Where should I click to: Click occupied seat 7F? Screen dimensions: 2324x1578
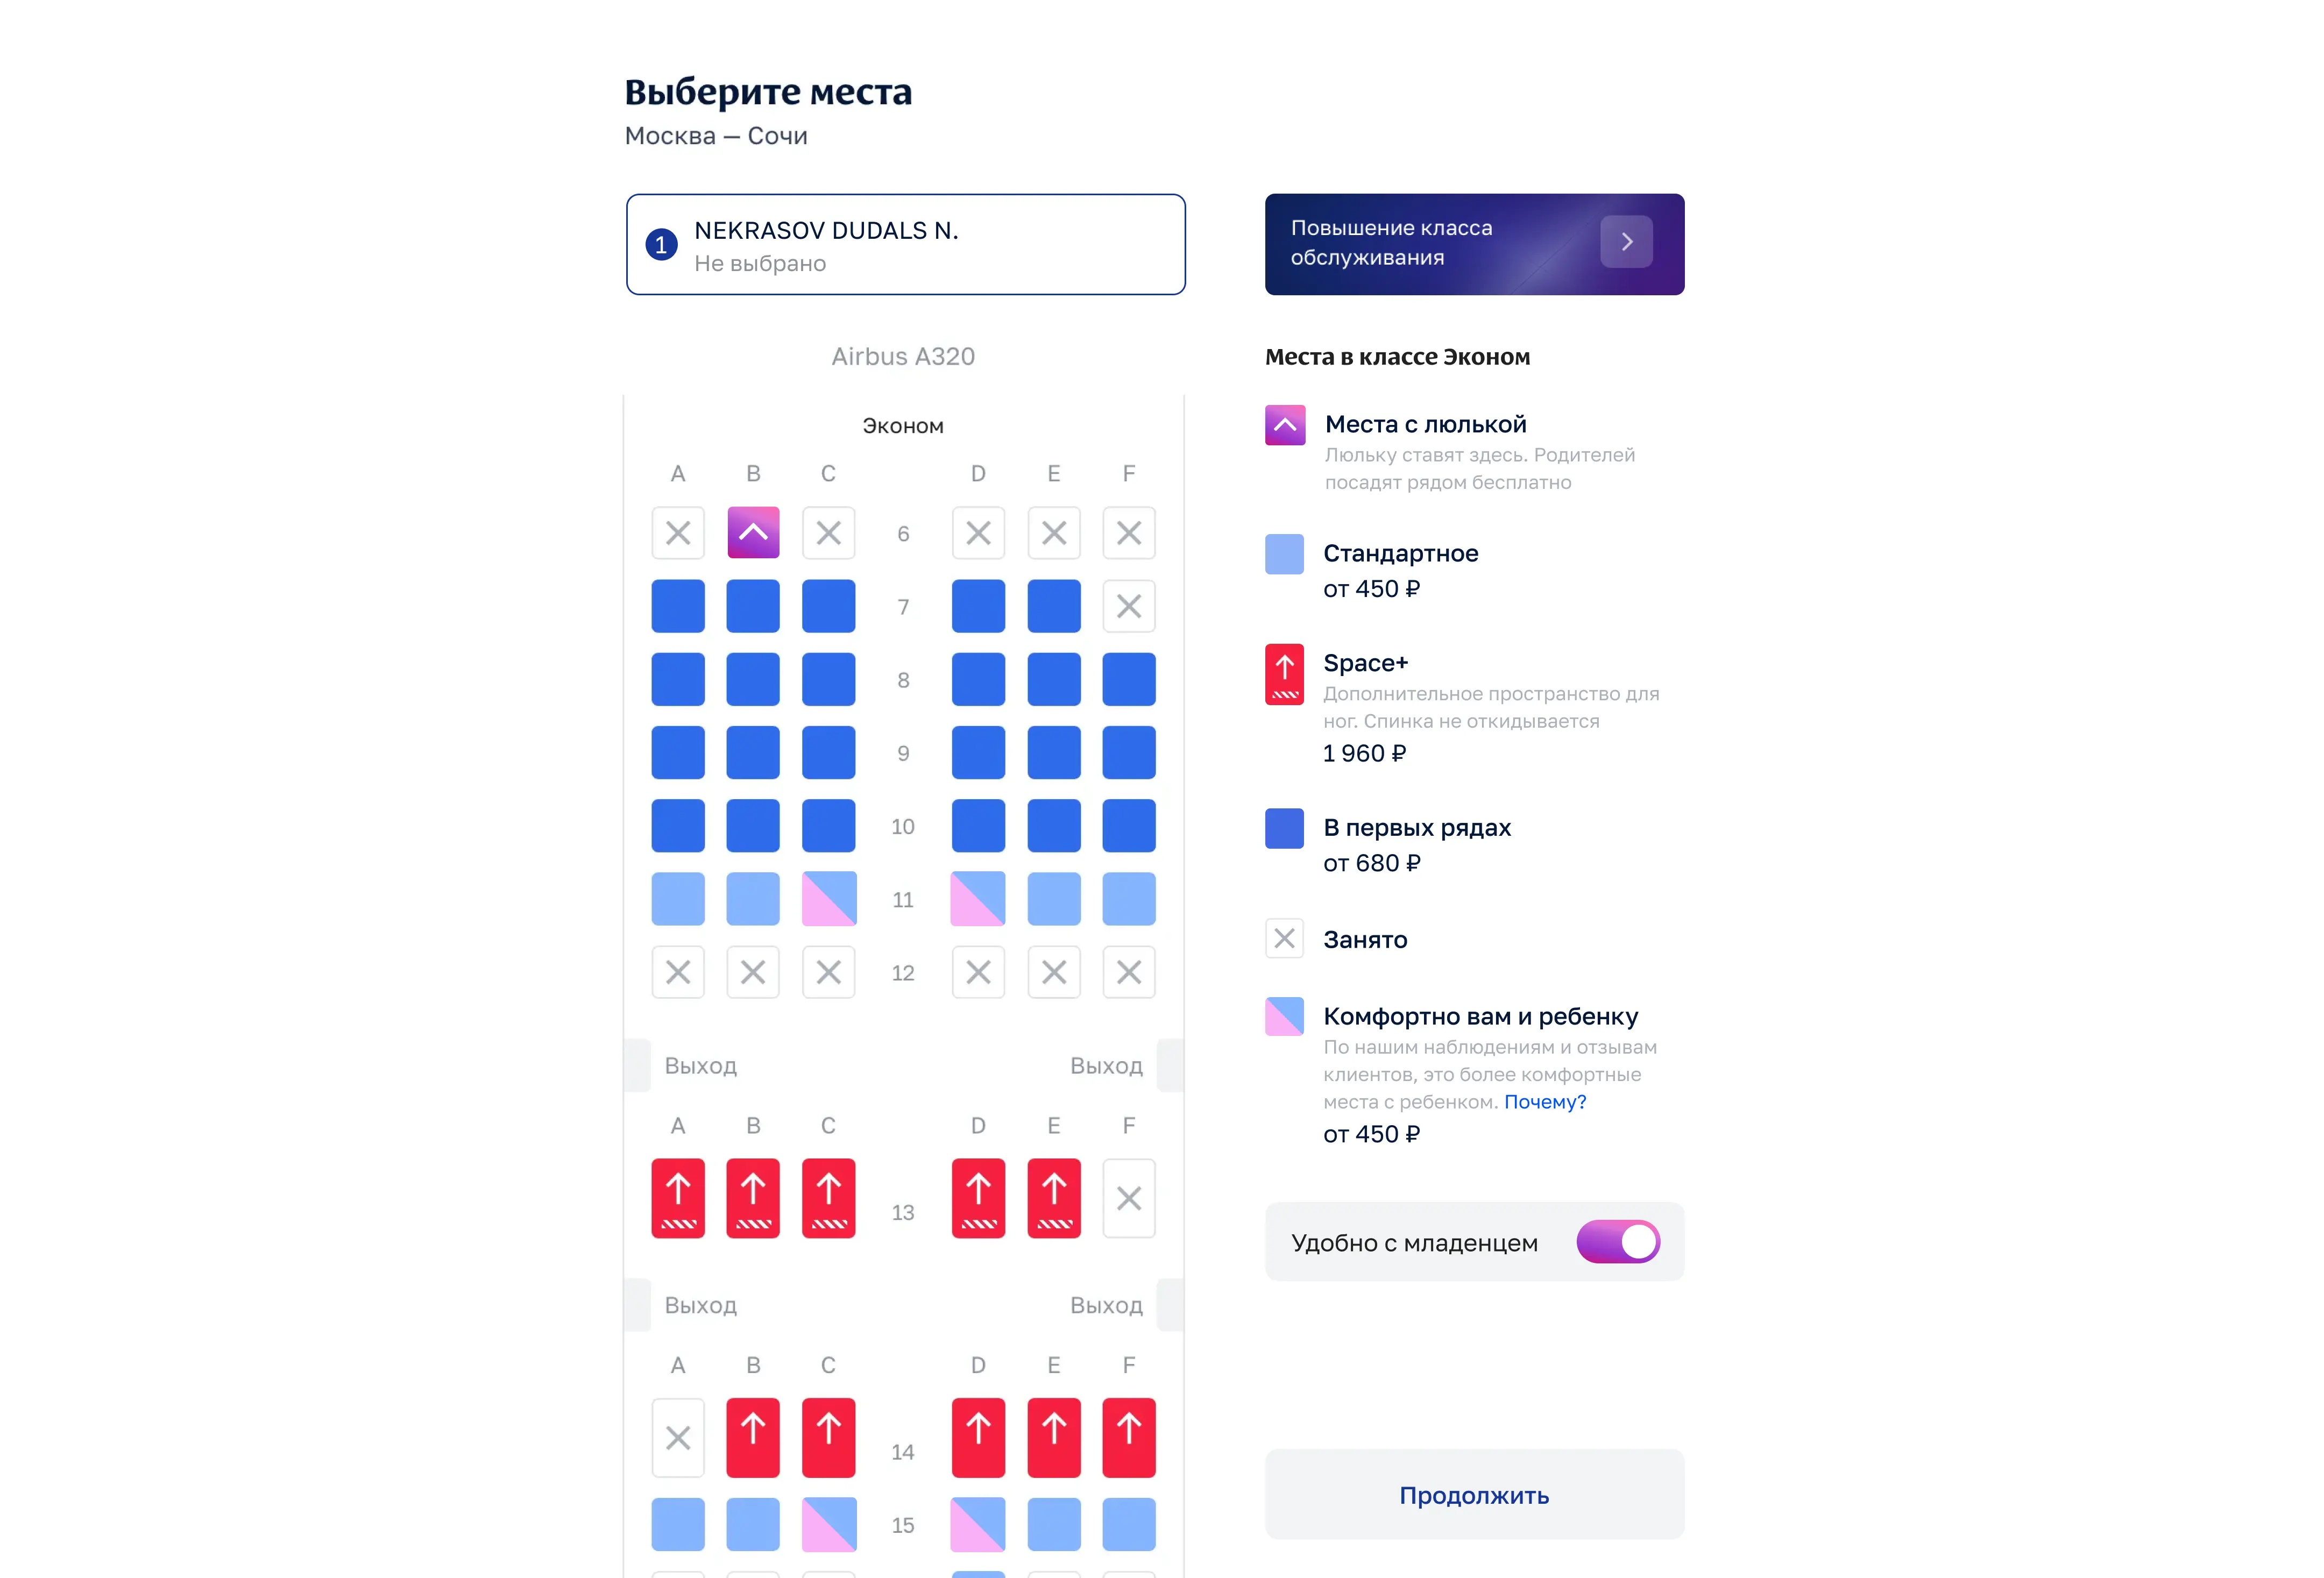[x=1129, y=606]
